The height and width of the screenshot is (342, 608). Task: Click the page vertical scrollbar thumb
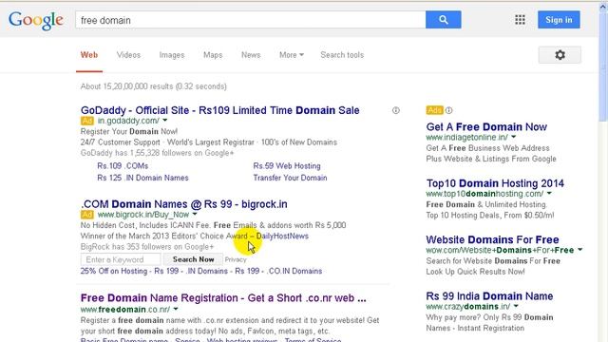click(603, 66)
